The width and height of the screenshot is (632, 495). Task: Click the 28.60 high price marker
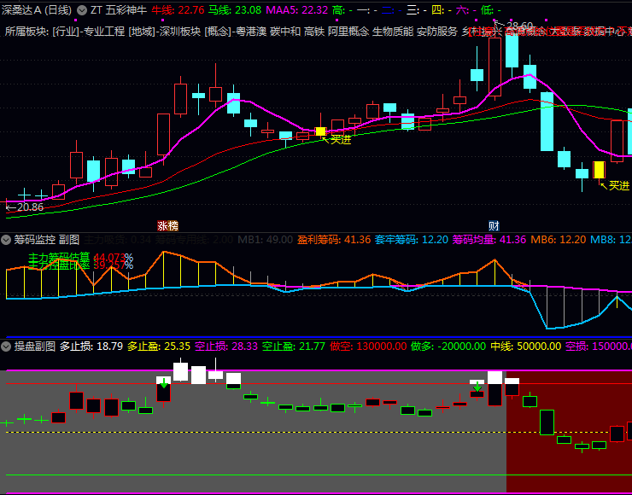pyautogui.click(x=518, y=26)
